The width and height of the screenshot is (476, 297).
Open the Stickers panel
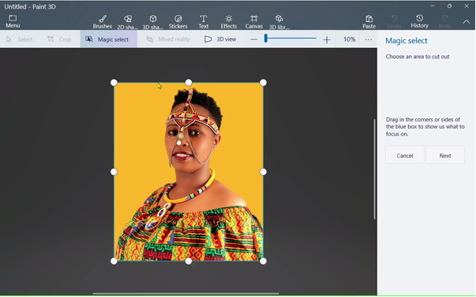pyautogui.click(x=178, y=22)
